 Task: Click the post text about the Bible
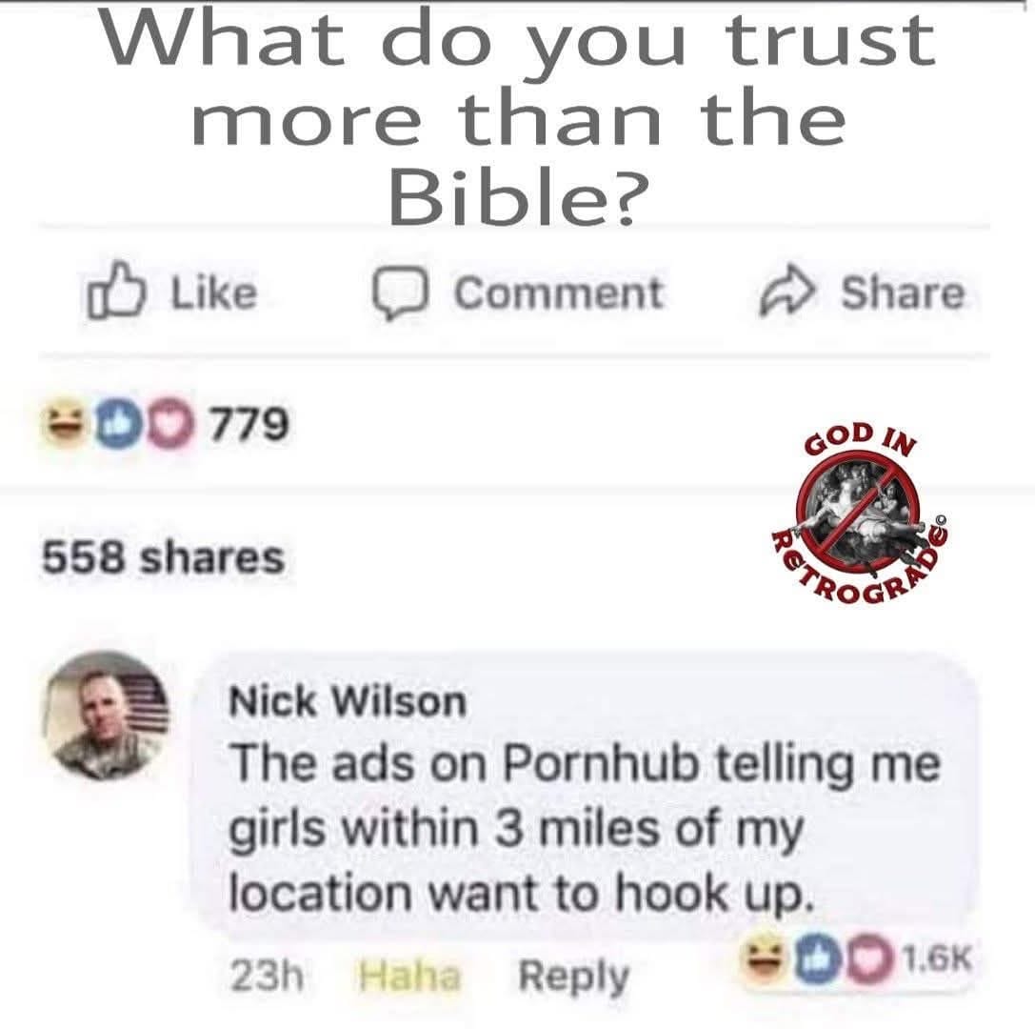519,117
